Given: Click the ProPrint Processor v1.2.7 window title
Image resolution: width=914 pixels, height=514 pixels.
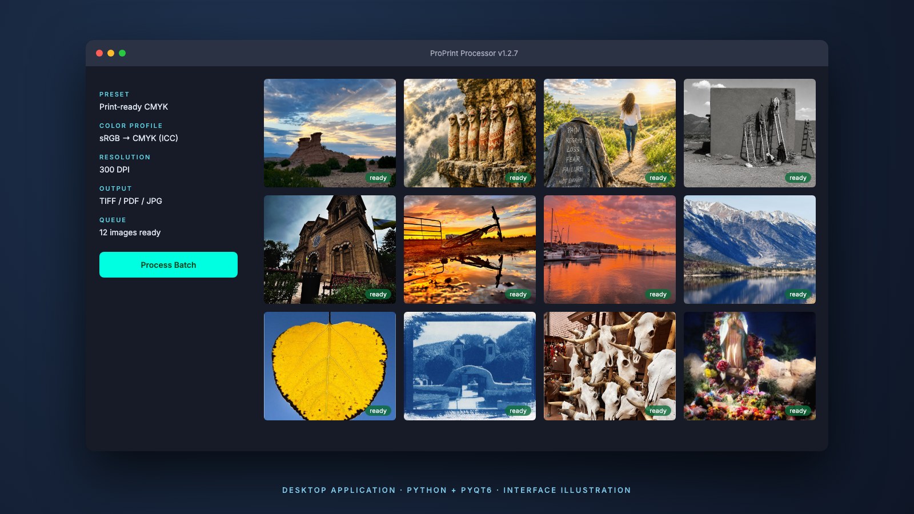Looking at the screenshot, I should tap(474, 53).
